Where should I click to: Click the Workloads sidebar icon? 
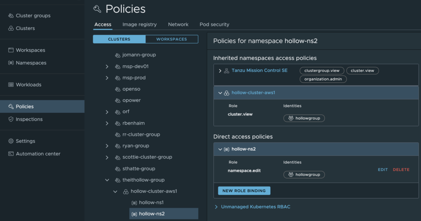[x=11, y=84]
